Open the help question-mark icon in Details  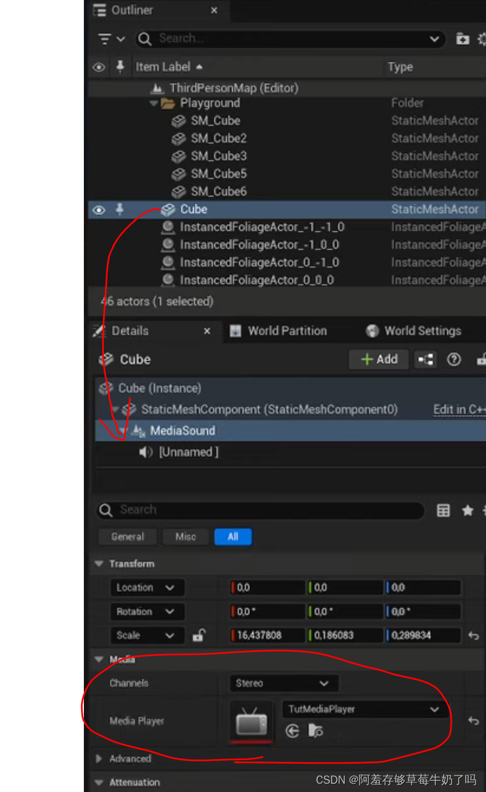pos(452,359)
